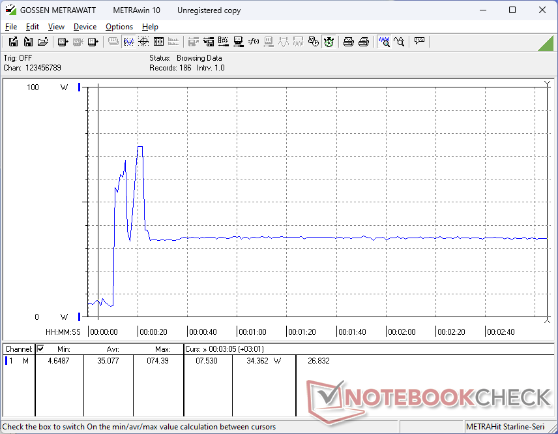This screenshot has height=434, width=558.
Task: Click the blue 0 W axis scale marker
Action: click(x=79, y=317)
